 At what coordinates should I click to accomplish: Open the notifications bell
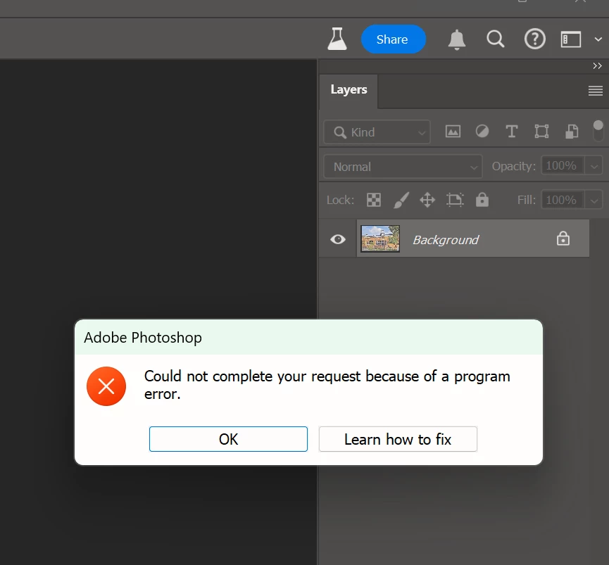457,39
